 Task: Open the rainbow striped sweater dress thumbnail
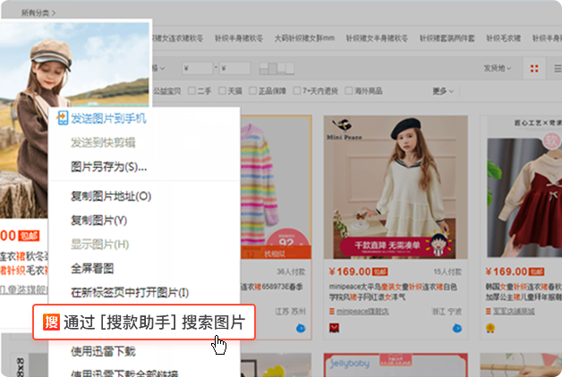(x=276, y=187)
